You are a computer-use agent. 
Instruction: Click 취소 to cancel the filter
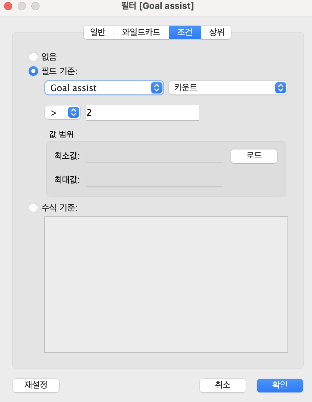222,385
